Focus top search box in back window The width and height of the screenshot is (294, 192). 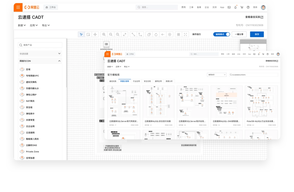[157, 7]
